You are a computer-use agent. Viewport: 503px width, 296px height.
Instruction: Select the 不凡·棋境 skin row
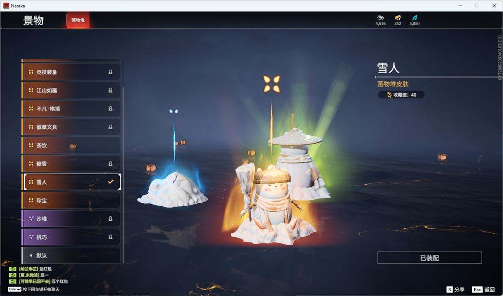coord(71,108)
